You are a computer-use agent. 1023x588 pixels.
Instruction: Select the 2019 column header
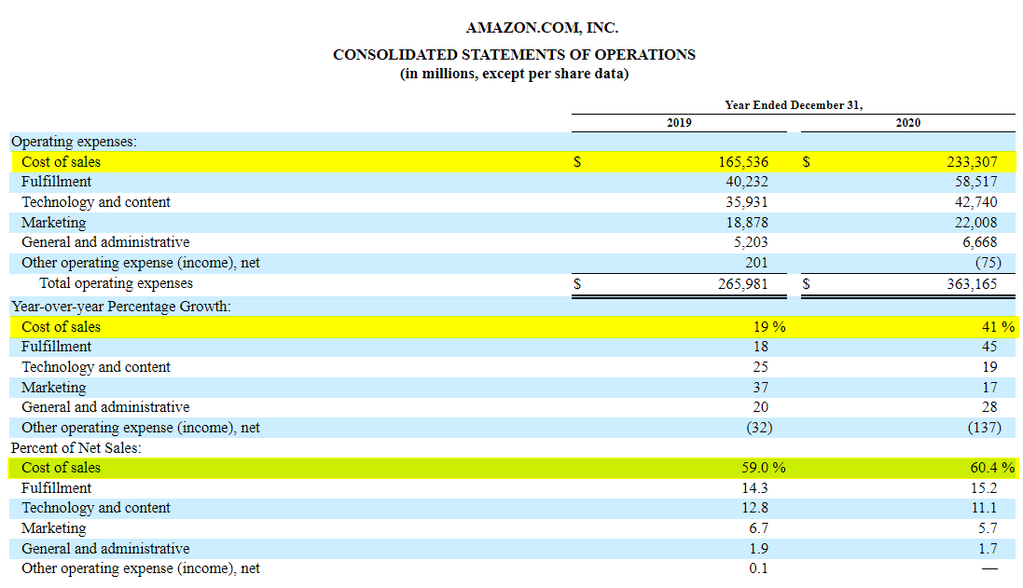tap(679, 123)
